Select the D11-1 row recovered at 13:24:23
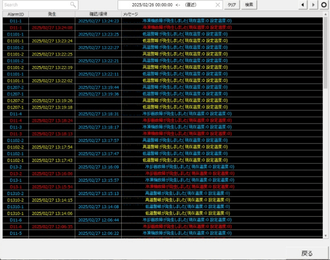330x260 pixels. click(133, 21)
